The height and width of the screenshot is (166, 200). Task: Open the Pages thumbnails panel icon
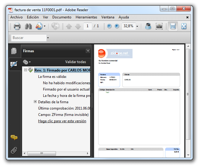coord(14,51)
